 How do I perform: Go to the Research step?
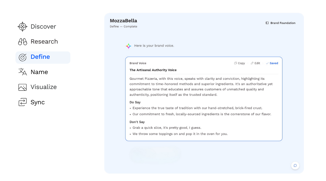tap(44, 42)
